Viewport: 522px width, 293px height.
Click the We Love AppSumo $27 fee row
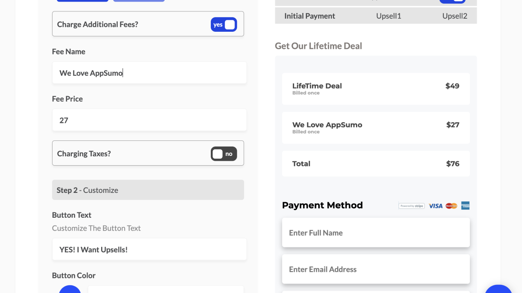click(x=376, y=128)
